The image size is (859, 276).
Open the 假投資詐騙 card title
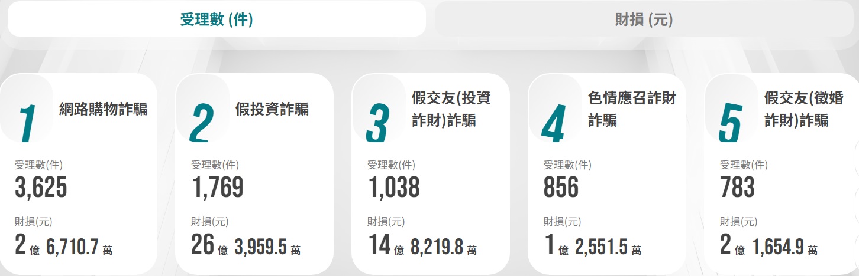click(x=272, y=109)
